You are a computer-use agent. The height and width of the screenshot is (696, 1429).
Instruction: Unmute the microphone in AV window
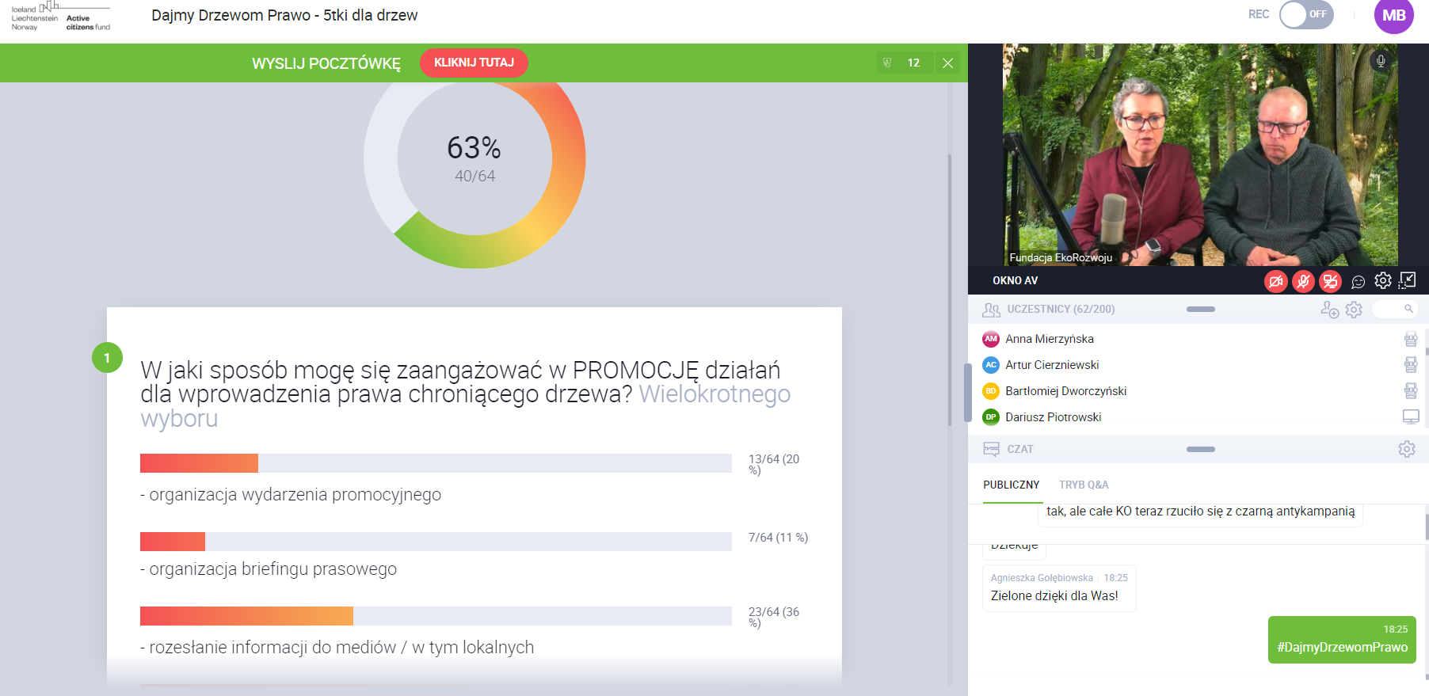coord(1303,281)
